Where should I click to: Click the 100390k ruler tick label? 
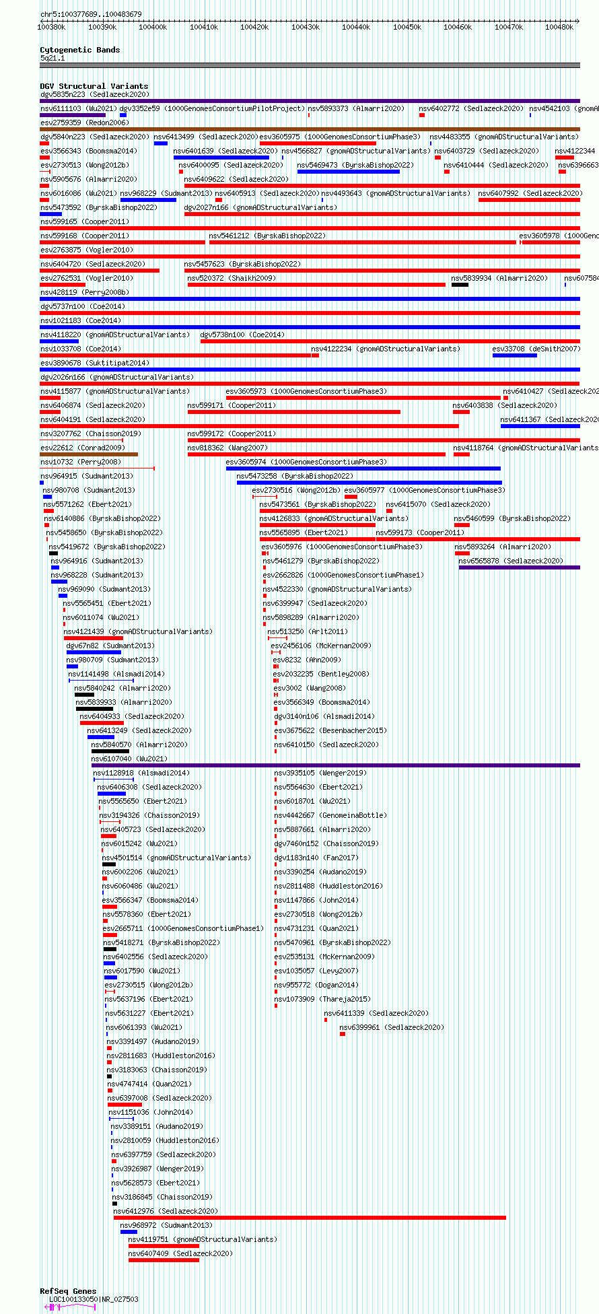pyautogui.click(x=102, y=27)
